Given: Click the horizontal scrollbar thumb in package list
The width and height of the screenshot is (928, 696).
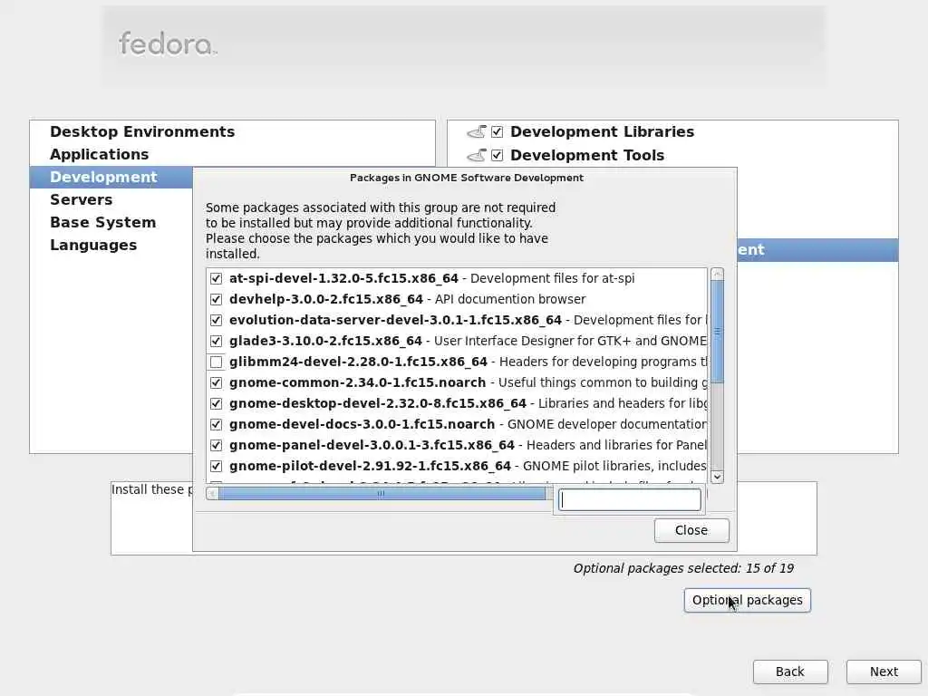Looking at the screenshot, I should click(382, 493).
